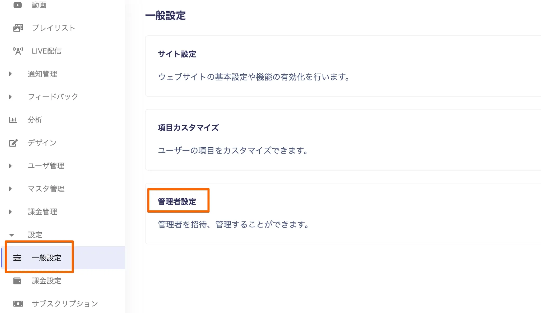Expand the 課金管理 disclosure arrow
The image size is (541, 313).
click(11, 212)
